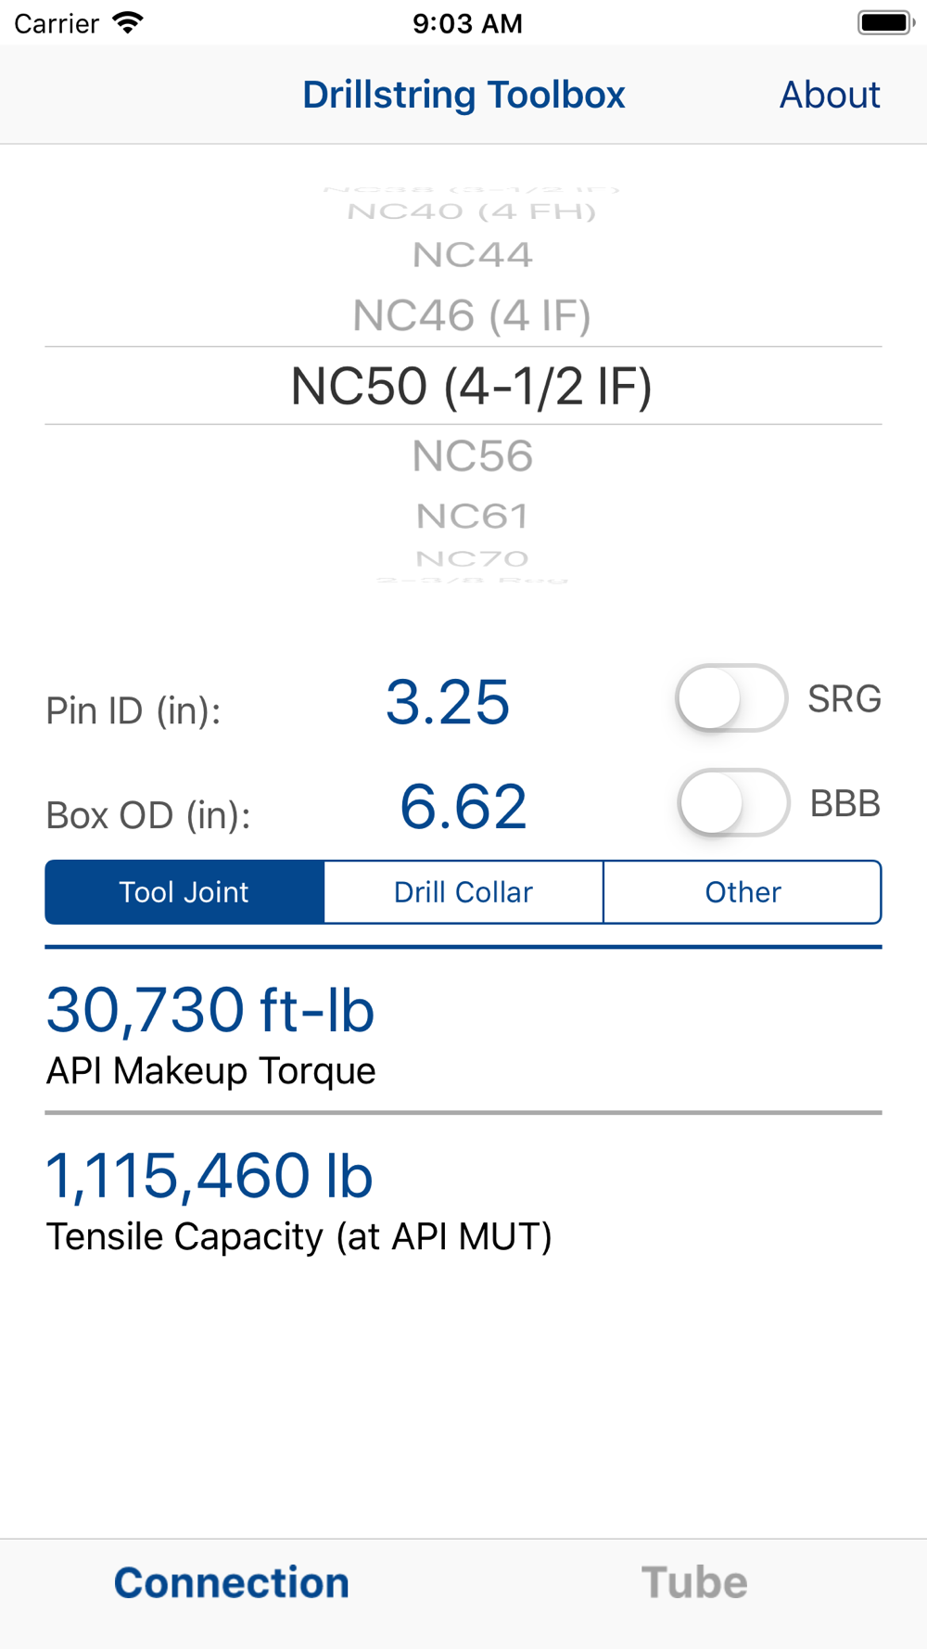Tap the selected NC50 (4-1/2 IF) row
This screenshot has width=927, height=1649.
point(472,386)
